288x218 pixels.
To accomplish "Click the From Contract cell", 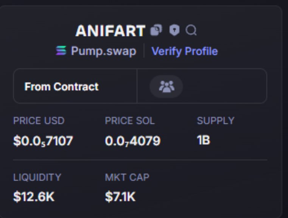I will point(75,86).
